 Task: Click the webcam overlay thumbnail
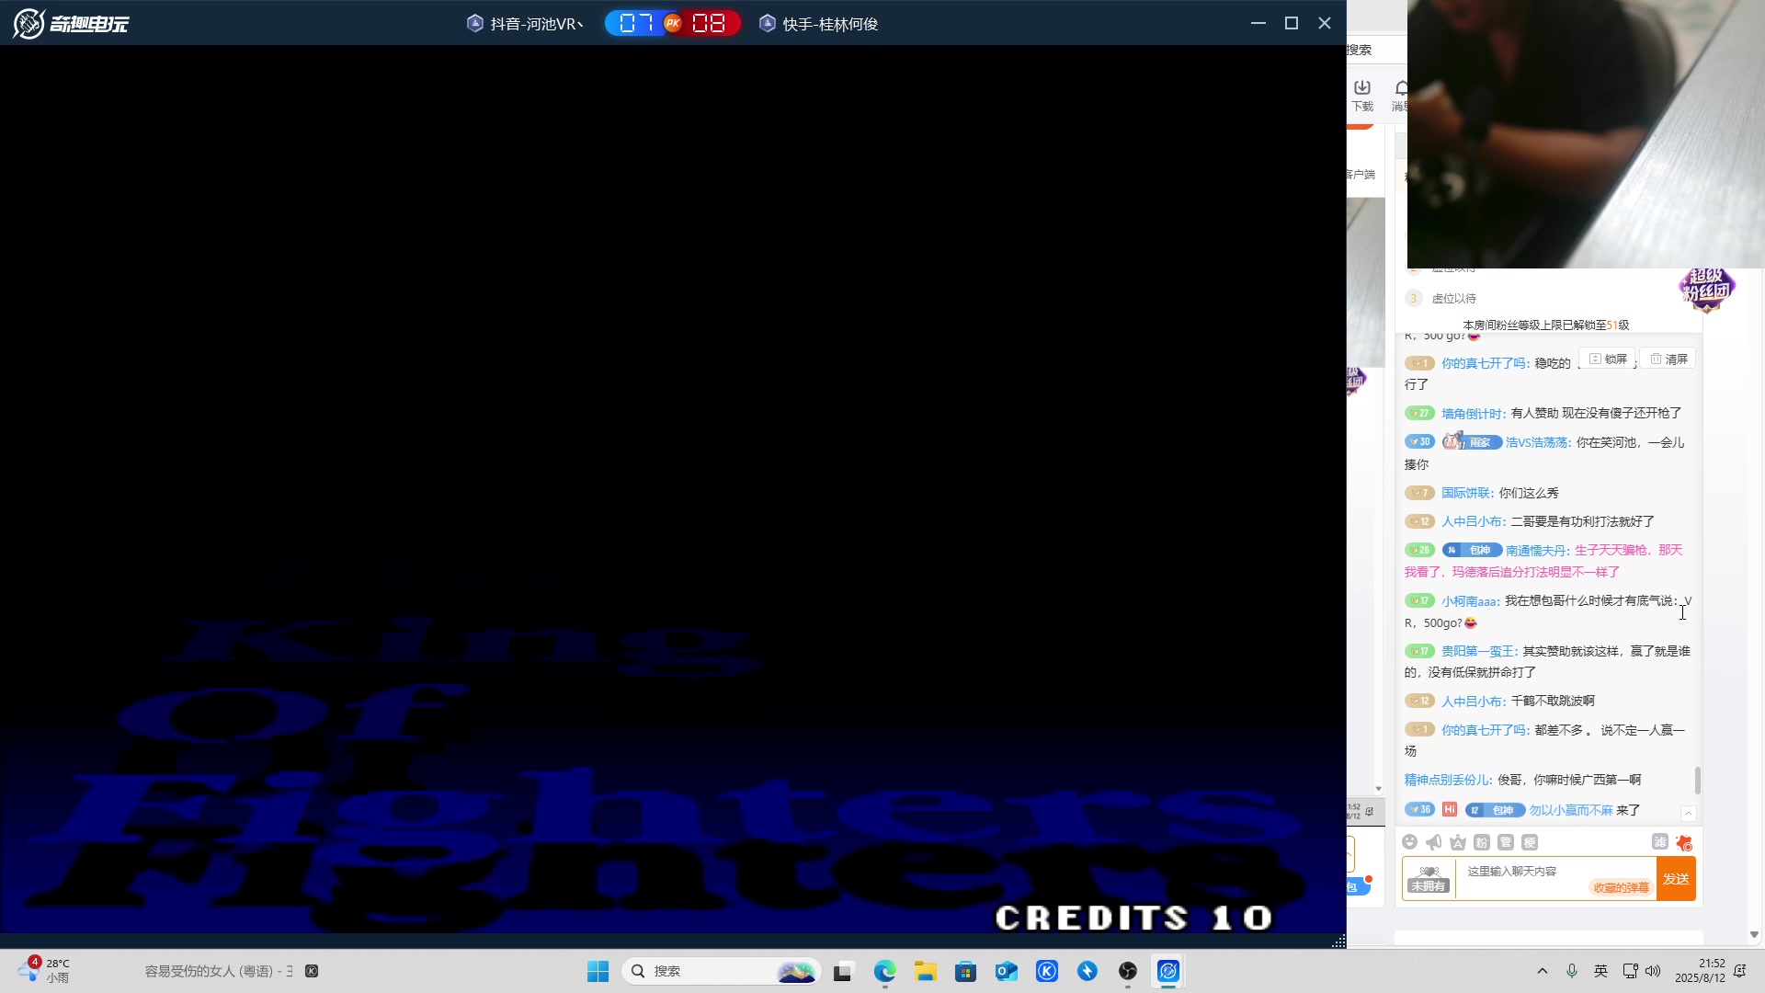point(1586,134)
